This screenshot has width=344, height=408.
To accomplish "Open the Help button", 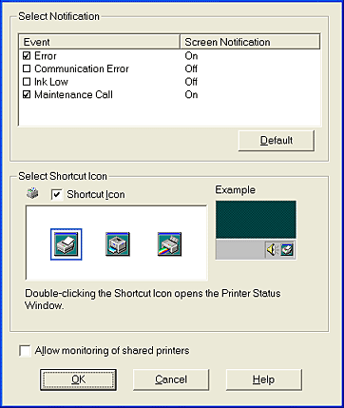I will click(x=263, y=379).
